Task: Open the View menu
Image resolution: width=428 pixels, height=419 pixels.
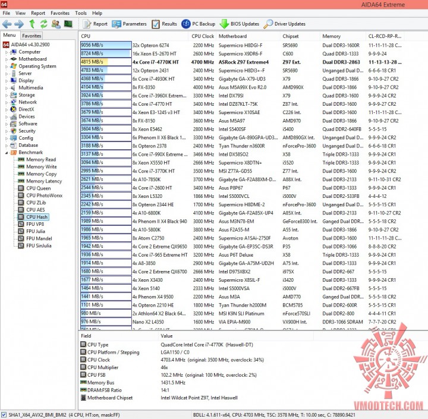Action: tap(20, 13)
